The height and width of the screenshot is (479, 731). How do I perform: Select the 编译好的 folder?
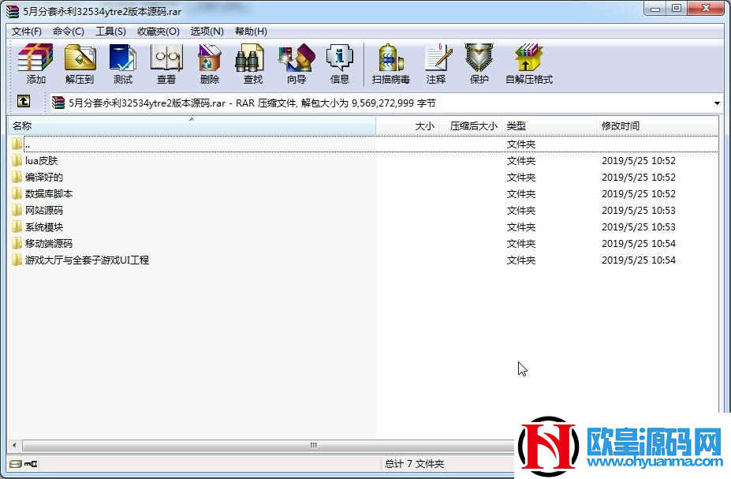(44, 178)
